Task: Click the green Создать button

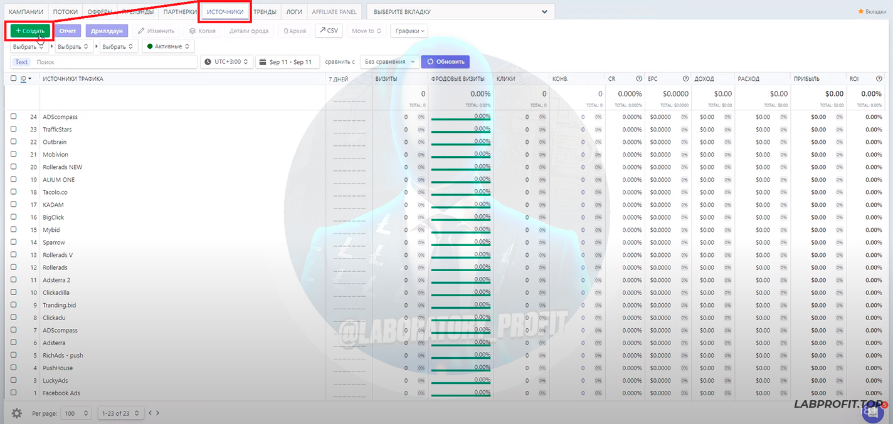Action: pos(30,31)
